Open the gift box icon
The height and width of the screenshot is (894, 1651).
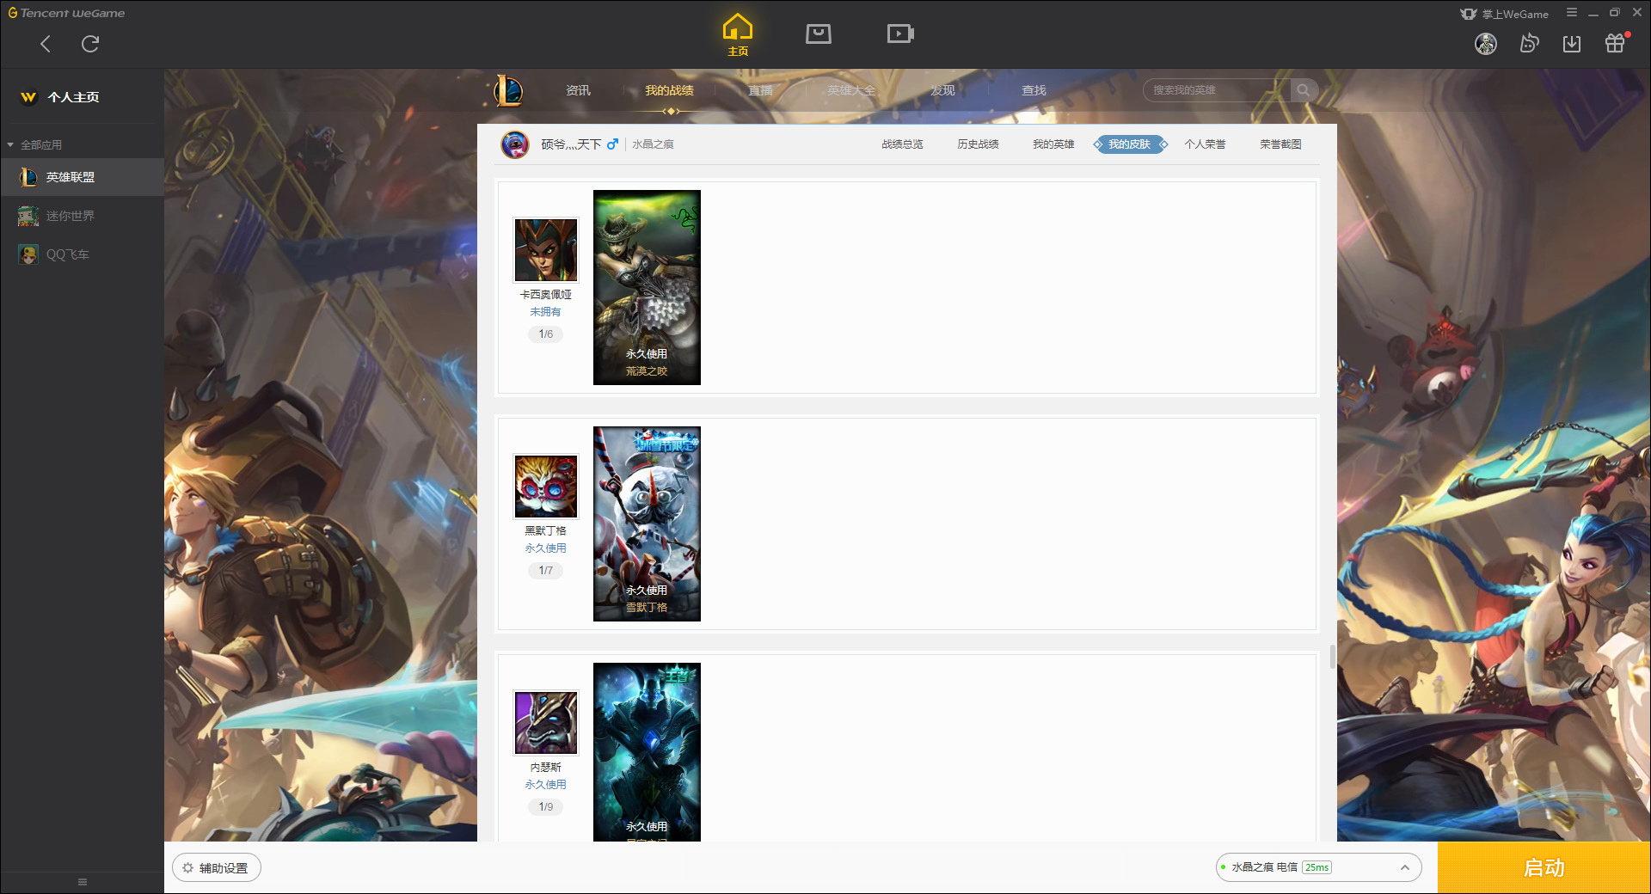tap(1615, 43)
